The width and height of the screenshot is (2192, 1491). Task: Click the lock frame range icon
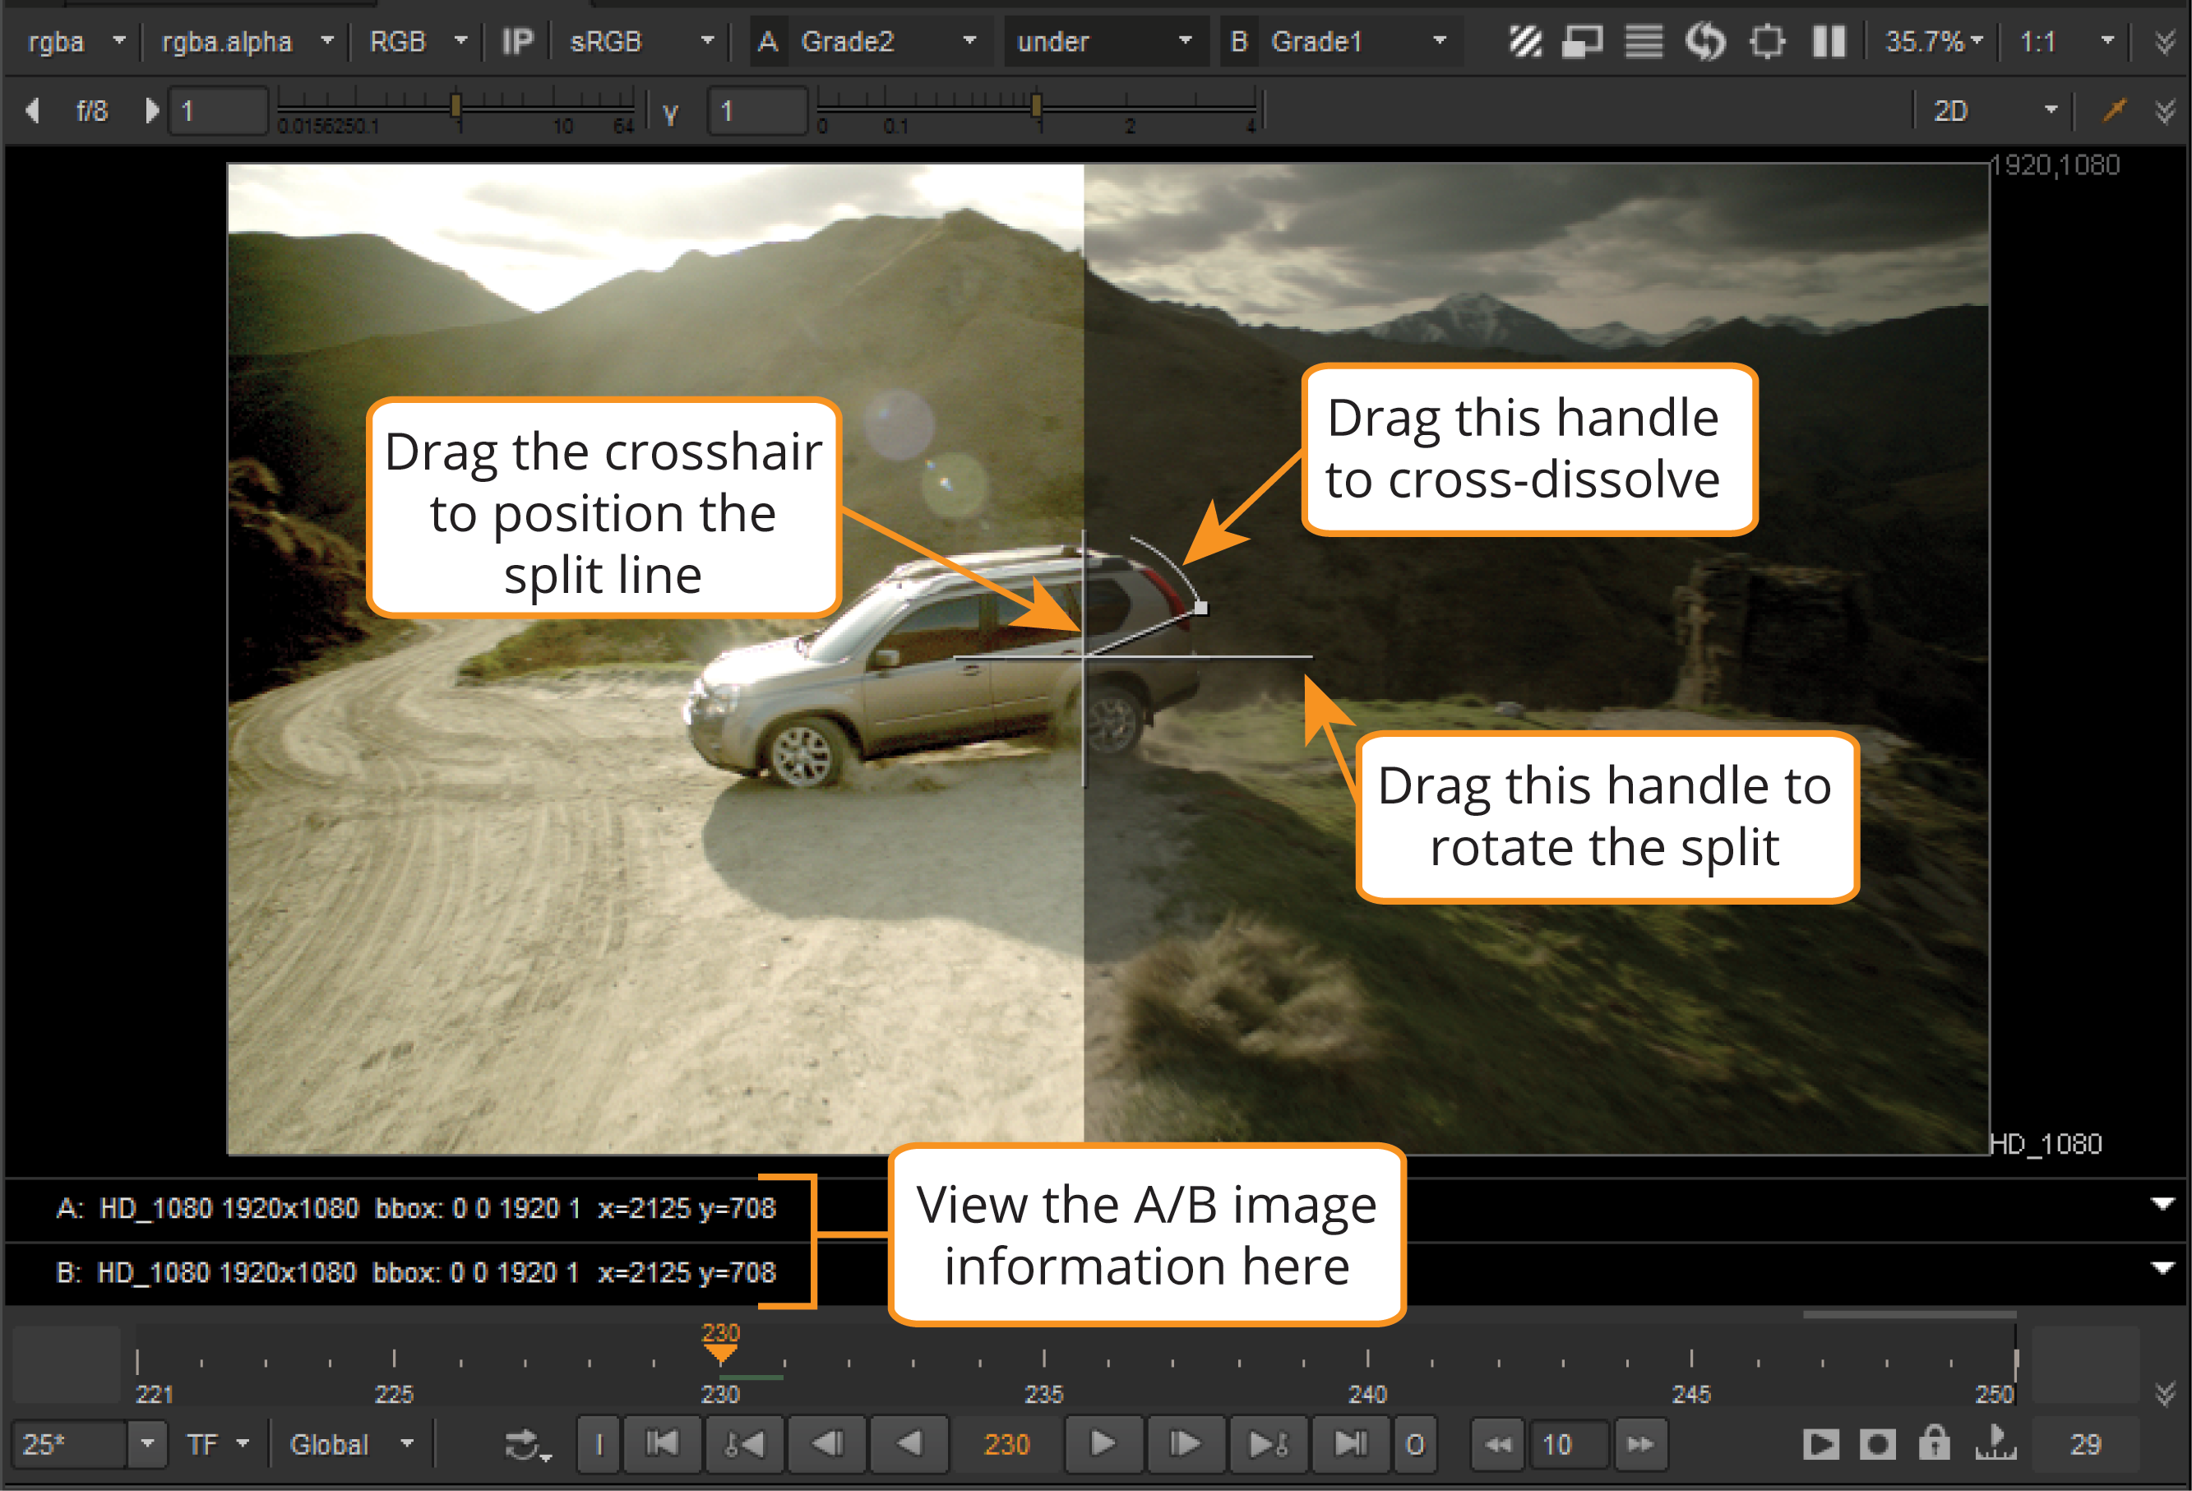1934,1444
